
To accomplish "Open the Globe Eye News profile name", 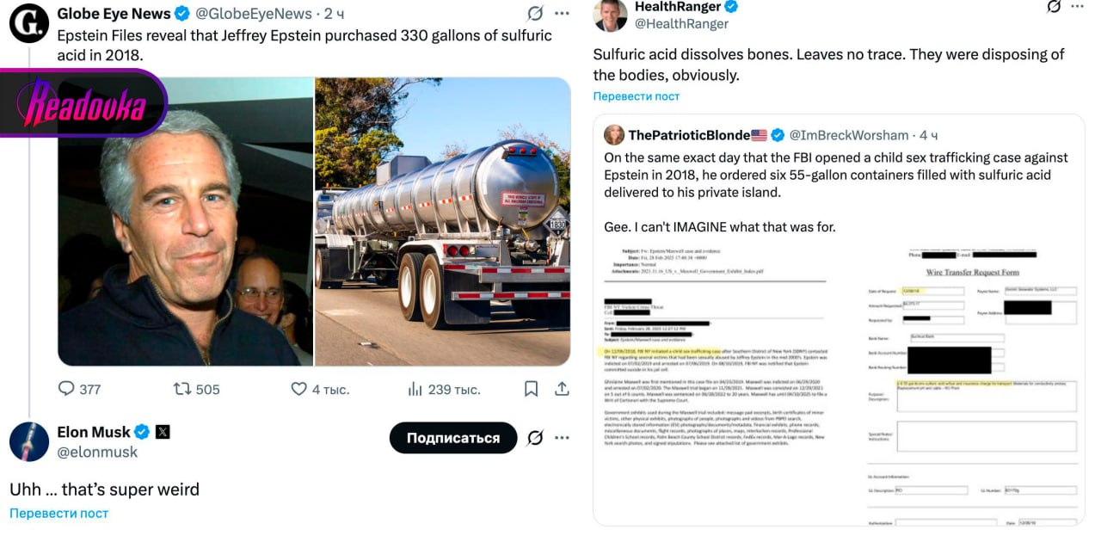I will point(114,14).
